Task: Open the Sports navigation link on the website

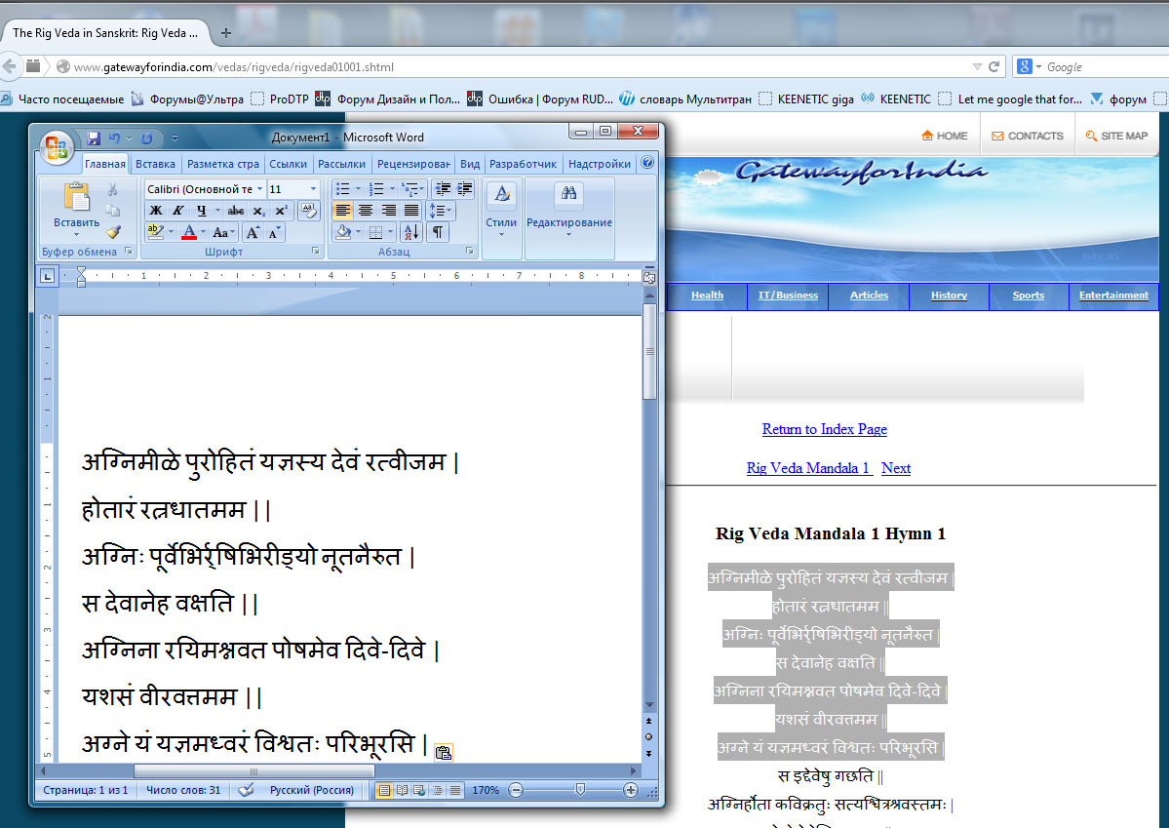Action: pyautogui.click(x=1028, y=296)
